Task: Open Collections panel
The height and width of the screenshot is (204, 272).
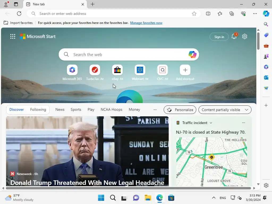Action: coord(232,14)
